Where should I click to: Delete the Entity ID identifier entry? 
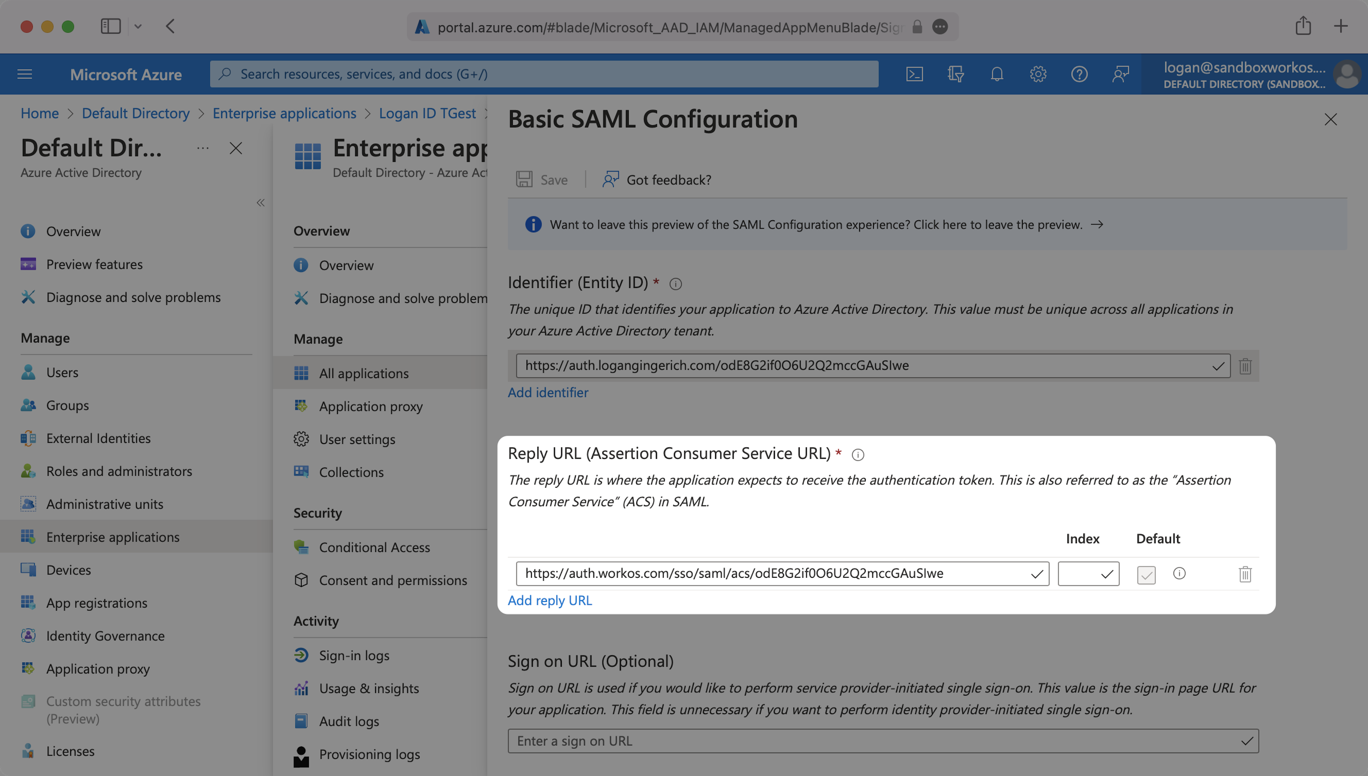(1245, 366)
